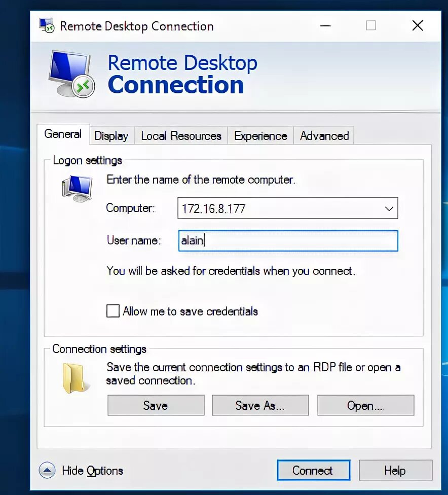Click the computer icon in Logon settings

[78, 189]
